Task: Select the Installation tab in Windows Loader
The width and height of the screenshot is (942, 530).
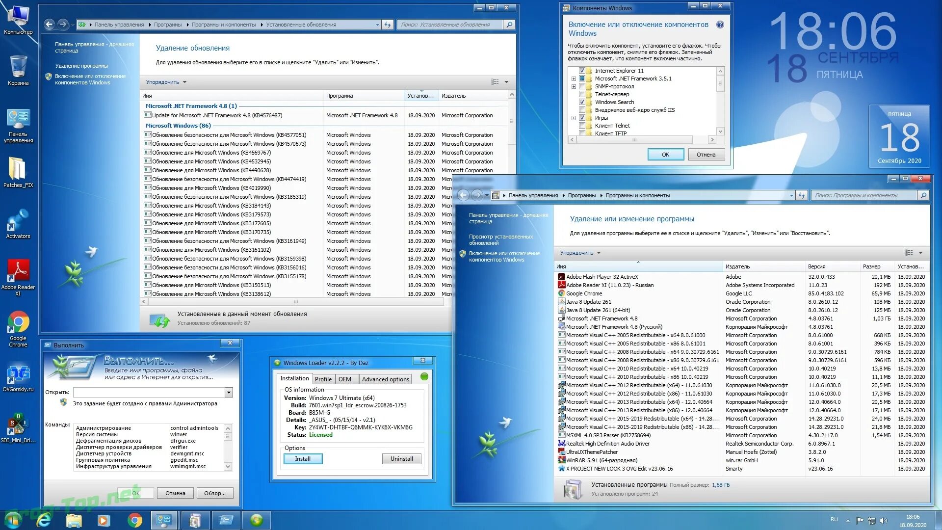Action: pyautogui.click(x=294, y=378)
